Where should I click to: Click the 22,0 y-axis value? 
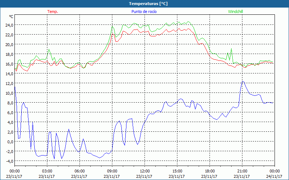coord(9,35)
